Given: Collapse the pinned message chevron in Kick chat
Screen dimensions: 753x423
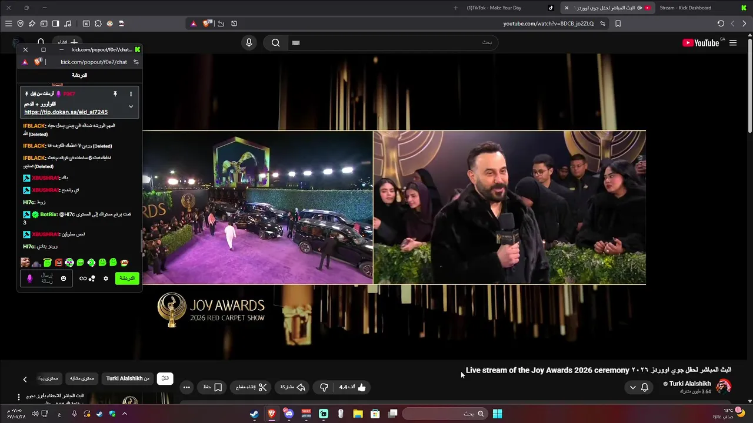Looking at the screenshot, I should [131, 106].
